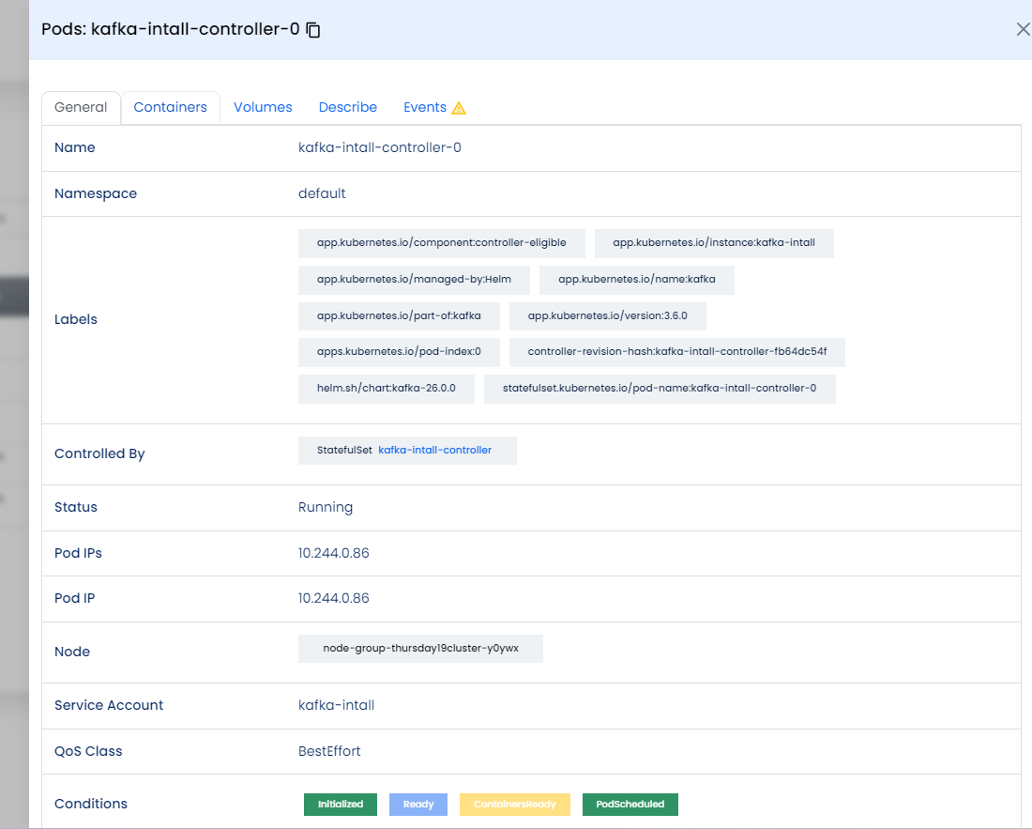This screenshot has width=1032, height=829.
Task: Select the managed-by:Helm label chip
Action: (414, 280)
